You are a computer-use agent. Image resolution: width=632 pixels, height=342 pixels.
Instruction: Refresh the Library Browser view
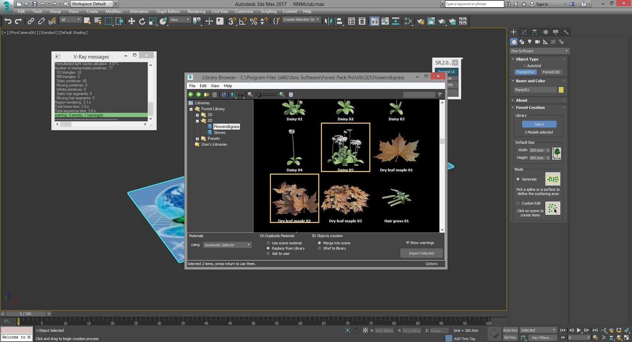(x=224, y=95)
